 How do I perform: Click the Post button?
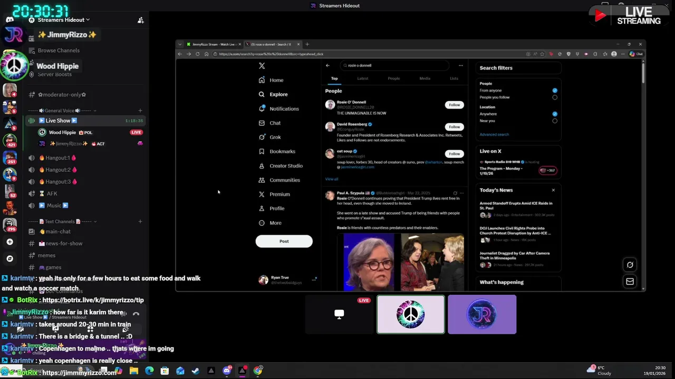(x=284, y=241)
